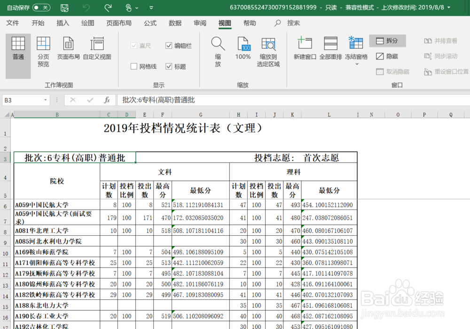This screenshot has width=470, height=329.
Task: Uncheck the 编辑栏 (Formula Bar) checkbox
Action: [168, 45]
